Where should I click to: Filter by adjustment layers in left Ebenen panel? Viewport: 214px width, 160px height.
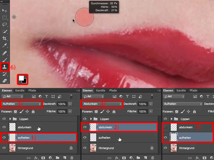click(x=40, y=96)
